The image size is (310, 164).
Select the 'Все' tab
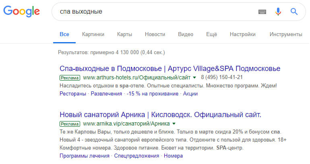(x=64, y=34)
